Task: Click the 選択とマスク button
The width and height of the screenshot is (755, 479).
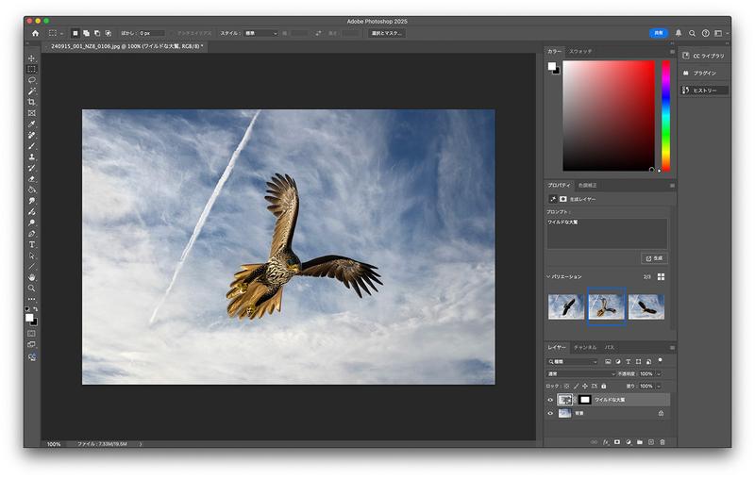Action: pyautogui.click(x=386, y=33)
